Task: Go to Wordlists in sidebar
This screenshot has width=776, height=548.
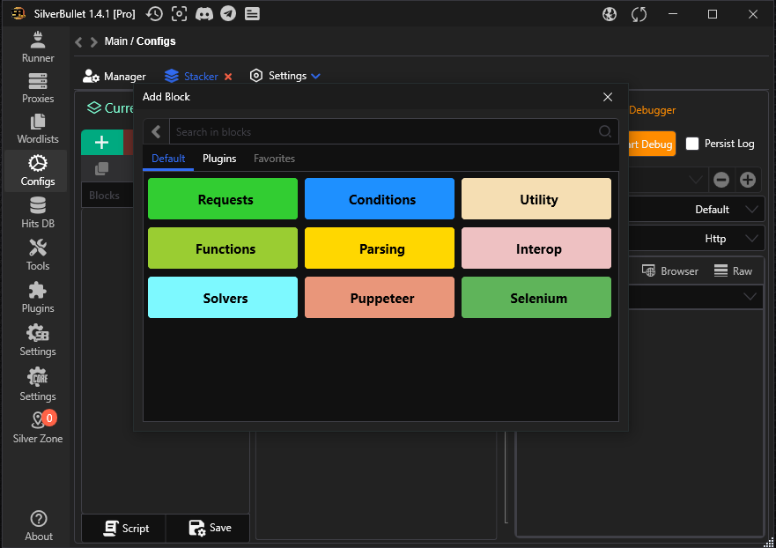Action: click(x=38, y=129)
